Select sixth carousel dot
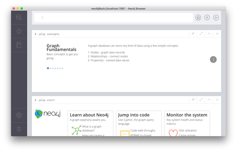Screen dimensions: 237x152 tap(60, 68)
